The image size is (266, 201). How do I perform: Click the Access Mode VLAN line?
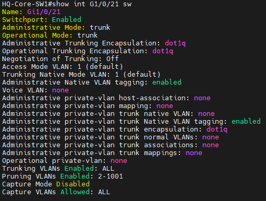point(63,67)
